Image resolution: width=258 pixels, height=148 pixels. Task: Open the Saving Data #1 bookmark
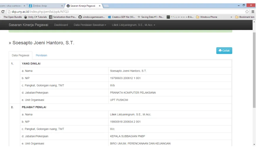(151, 17)
